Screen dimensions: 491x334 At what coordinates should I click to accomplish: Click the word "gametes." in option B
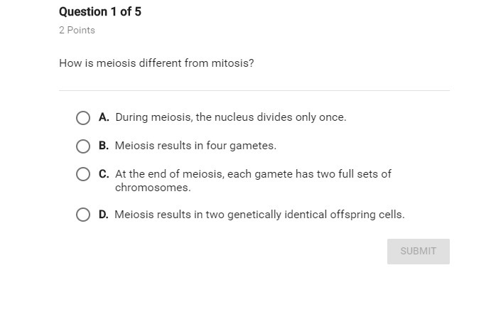coord(254,146)
